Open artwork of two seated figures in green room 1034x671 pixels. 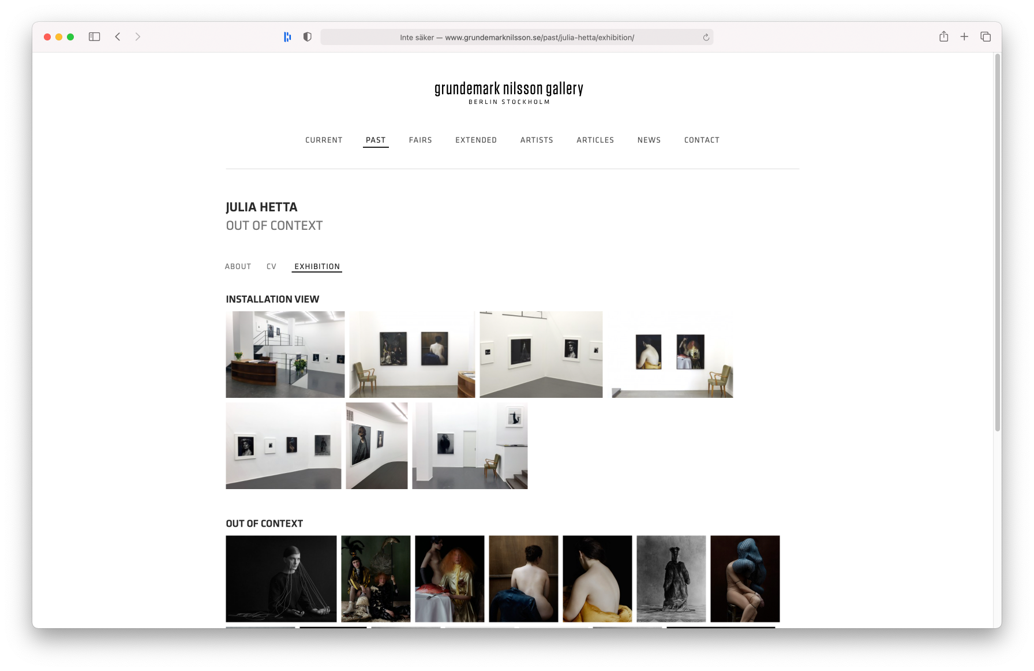point(376,579)
